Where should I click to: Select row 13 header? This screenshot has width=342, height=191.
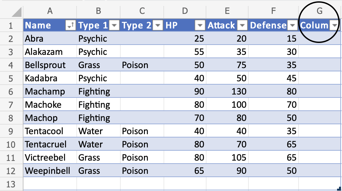tap(11, 184)
